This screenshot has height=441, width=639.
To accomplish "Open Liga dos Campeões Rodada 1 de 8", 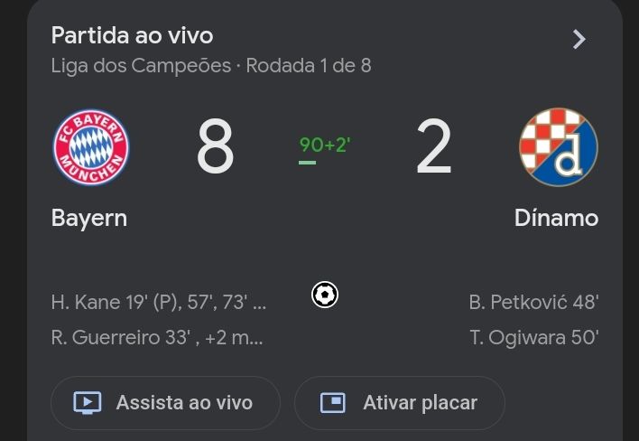I will [x=210, y=66].
